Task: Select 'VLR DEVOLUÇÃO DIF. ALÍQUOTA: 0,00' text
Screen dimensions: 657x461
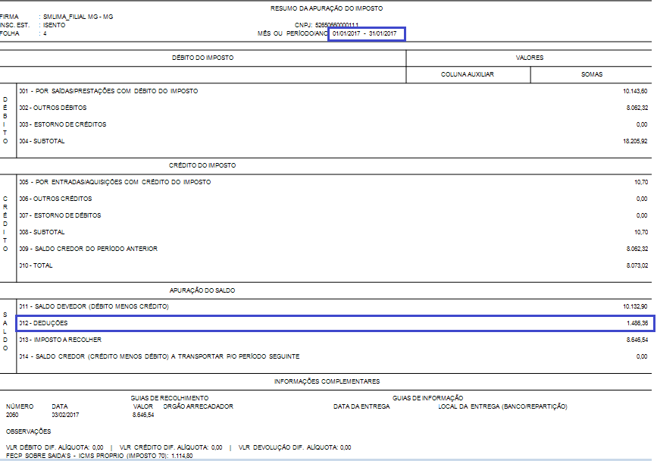Action: [295, 447]
